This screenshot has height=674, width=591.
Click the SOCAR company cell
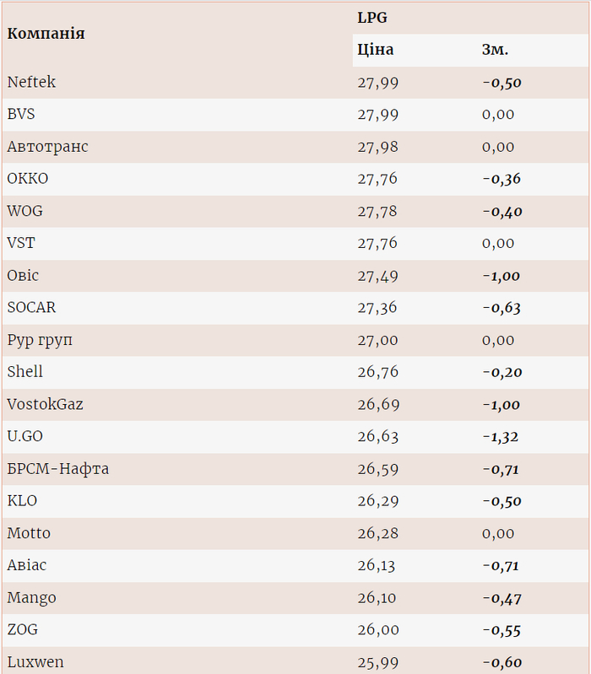coord(31,307)
